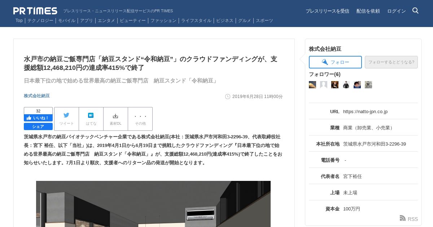The width and height of the screenshot is (433, 227).
Task: Click the Facebook like count 32
Action: pyautogui.click(x=38, y=111)
